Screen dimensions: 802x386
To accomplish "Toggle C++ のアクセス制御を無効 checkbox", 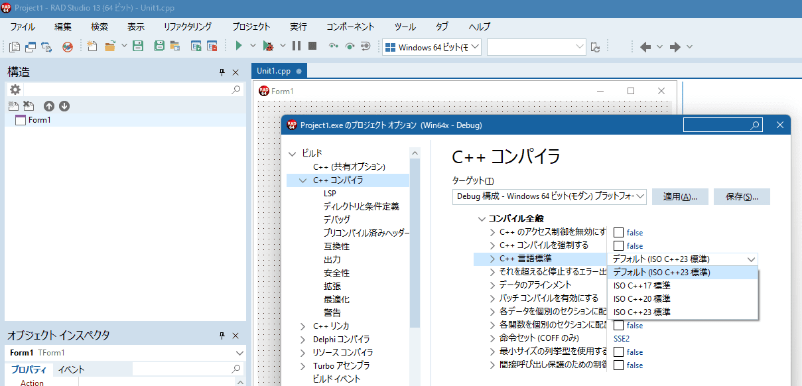I will click(618, 233).
